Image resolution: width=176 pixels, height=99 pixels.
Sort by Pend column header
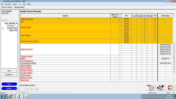139,16
